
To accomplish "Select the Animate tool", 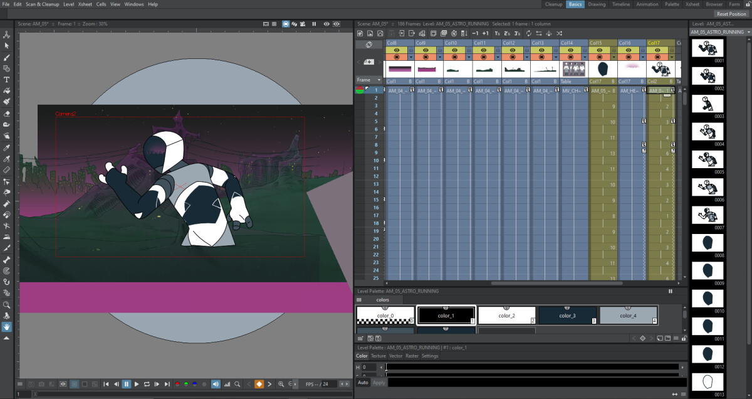I will click(x=7, y=35).
